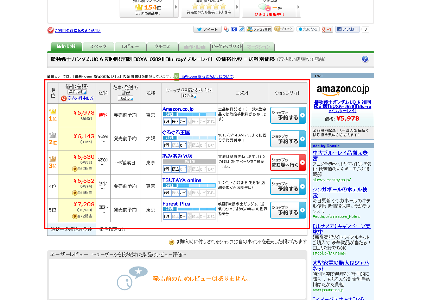This screenshot has height=300, width=421.
Task: Click amazon.co.jp logo in PR box
Action: tap(343, 90)
